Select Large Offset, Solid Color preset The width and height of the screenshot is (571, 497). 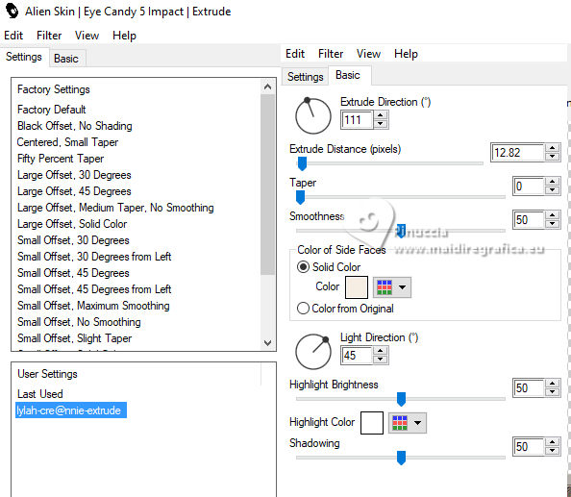72,224
